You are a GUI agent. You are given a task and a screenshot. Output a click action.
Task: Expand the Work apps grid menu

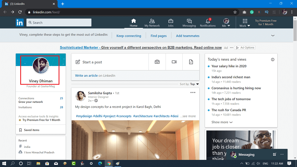[245, 23]
